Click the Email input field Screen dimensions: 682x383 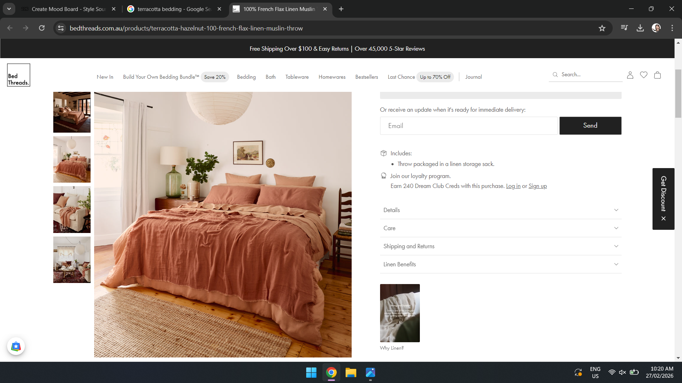[469, 126]
